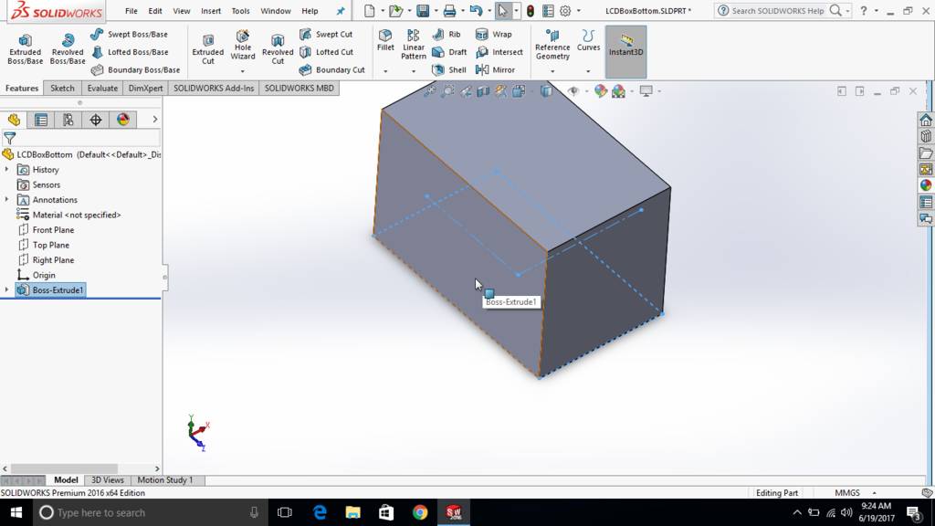This screenshot has height=526, width=935.
Task: Click the Intersect tool
Action: [x=499, y=52]
